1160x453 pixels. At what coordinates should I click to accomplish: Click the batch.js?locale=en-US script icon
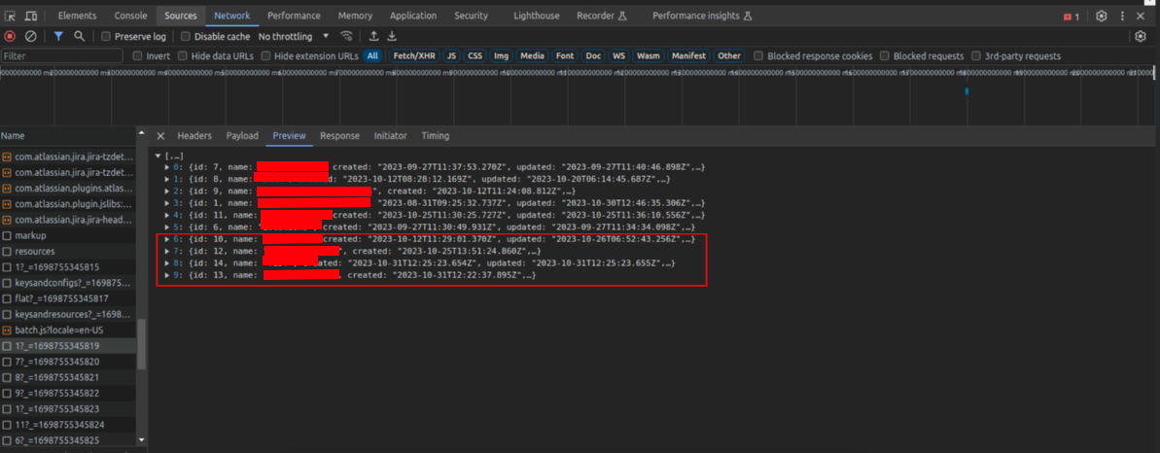(7, 331)
